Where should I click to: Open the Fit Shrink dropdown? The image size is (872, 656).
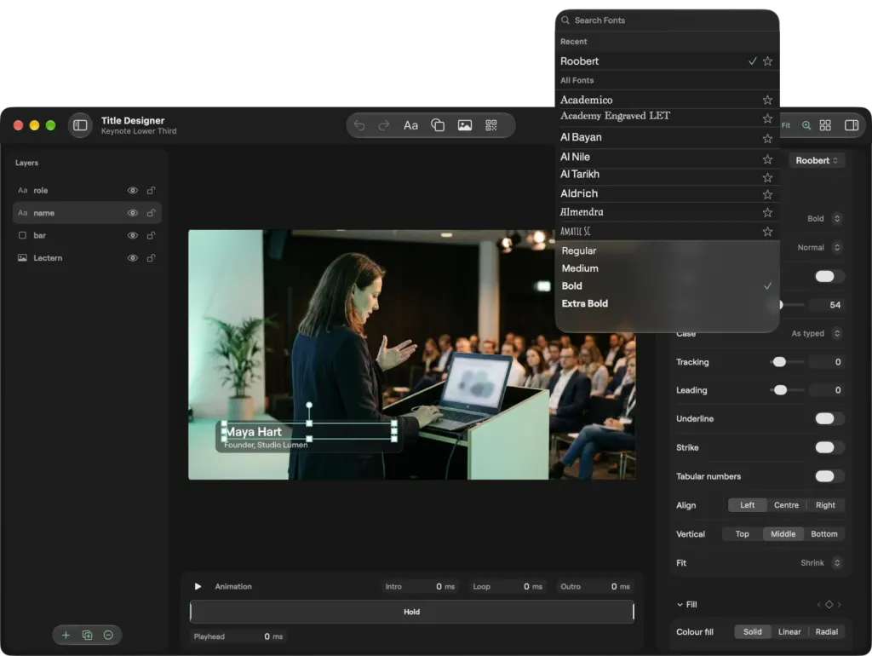820,562
